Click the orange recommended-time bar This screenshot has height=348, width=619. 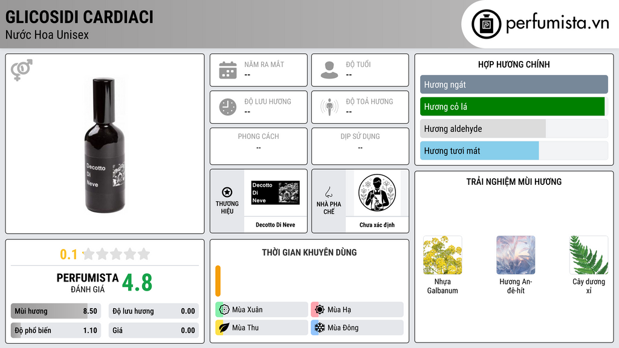218,281
